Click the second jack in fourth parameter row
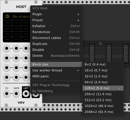This screenshot has height=120, width=130. (x=16, y=77)
